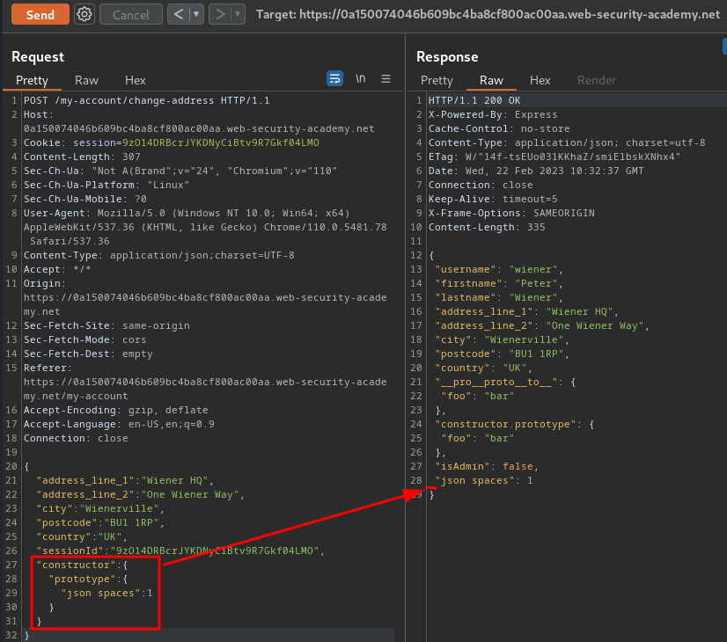The image size is (727, 642).
Task: Open the request settings gear icon
Action: point(84,14)
